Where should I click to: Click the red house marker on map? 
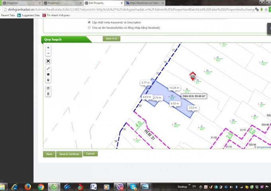click(x=192, y=75)
